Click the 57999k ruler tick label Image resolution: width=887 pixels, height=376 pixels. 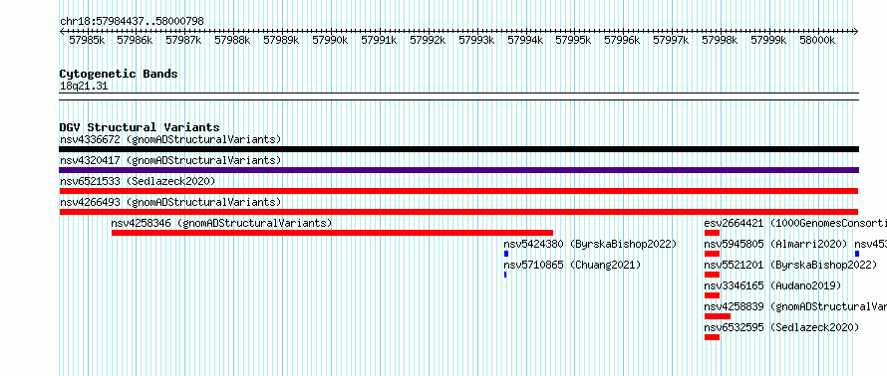tap(768, 40)
